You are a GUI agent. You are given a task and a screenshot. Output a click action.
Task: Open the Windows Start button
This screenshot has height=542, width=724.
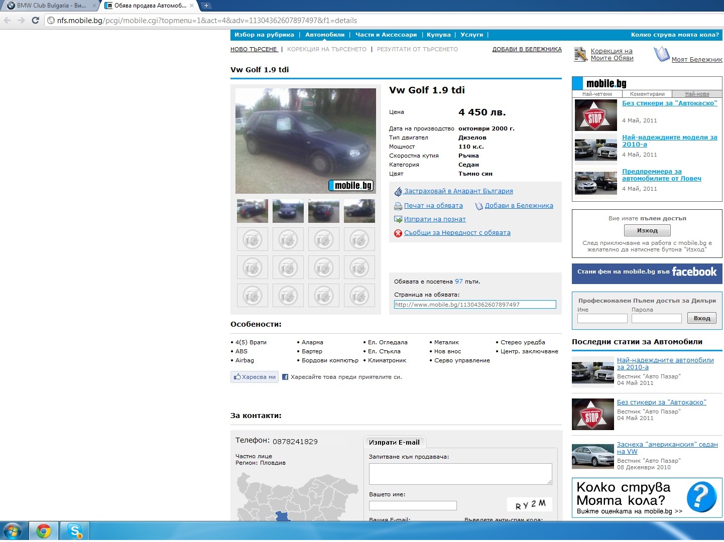13,531
